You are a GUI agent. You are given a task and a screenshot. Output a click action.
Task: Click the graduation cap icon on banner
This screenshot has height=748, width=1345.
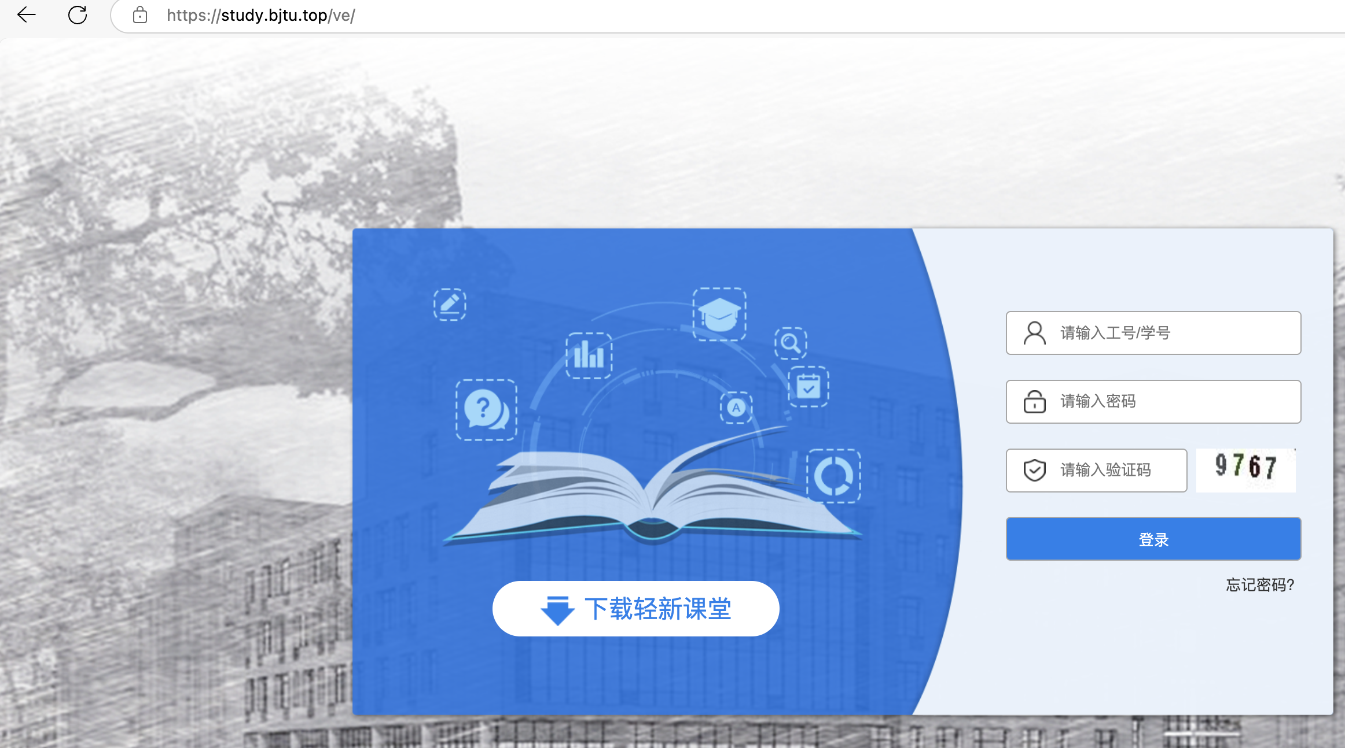pos(719,314)
